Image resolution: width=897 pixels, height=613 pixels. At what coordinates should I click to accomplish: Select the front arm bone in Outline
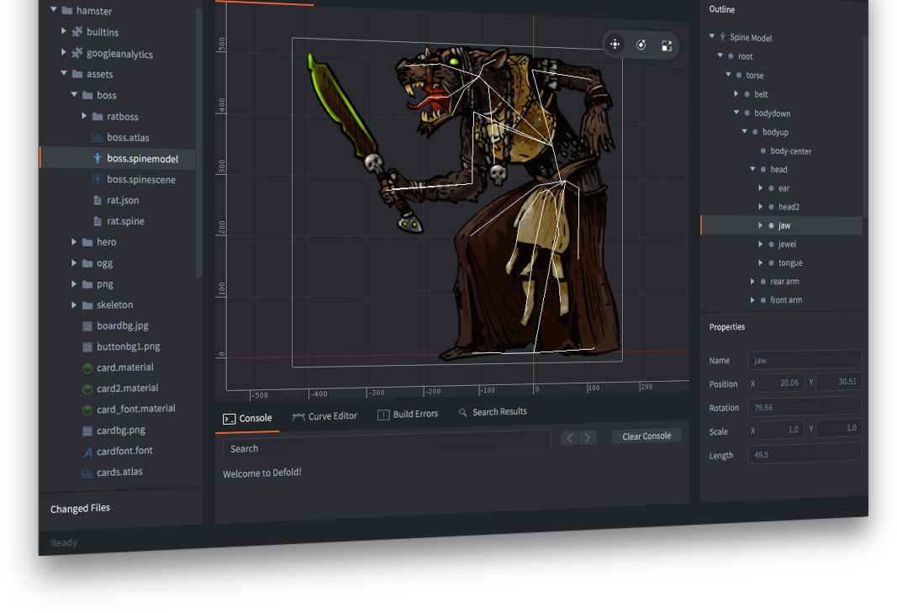786,300
